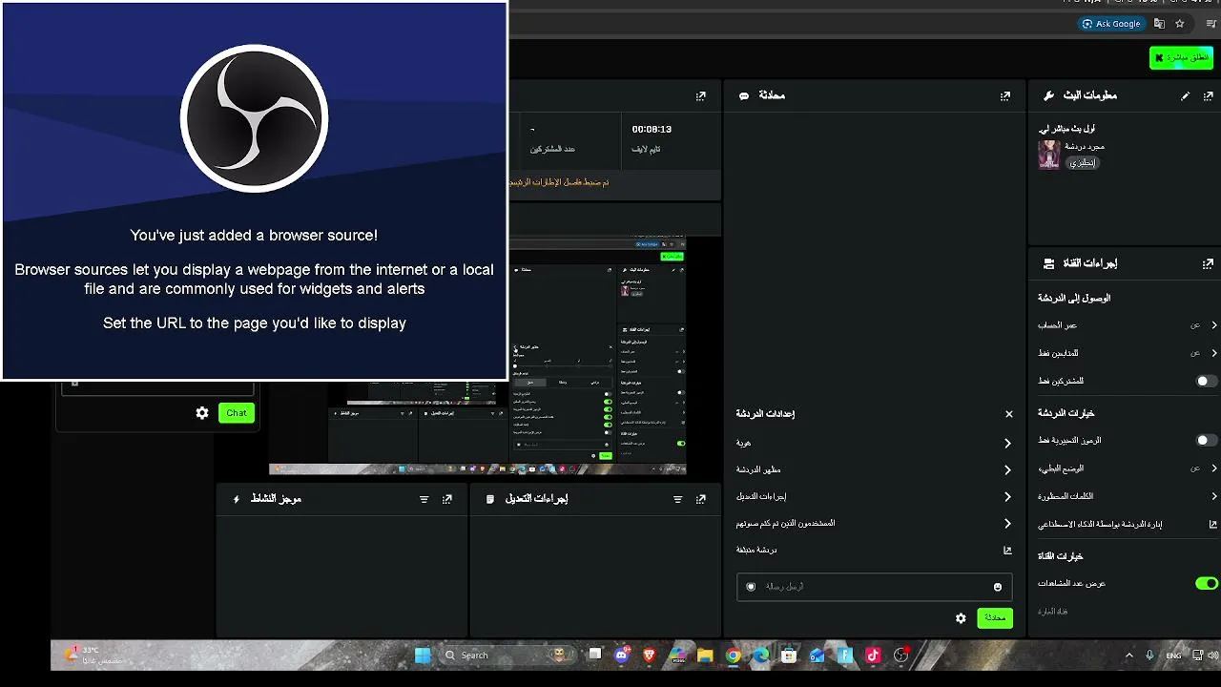The width and height of the screenshot is (1221, 687).
Task: Open Google Chrome from the taskbar
Action: [x=733, y=656]
